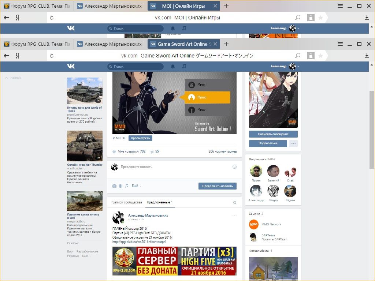Click back arrow in front browser window
Screen dimensions: 375x281
(7, 56)
